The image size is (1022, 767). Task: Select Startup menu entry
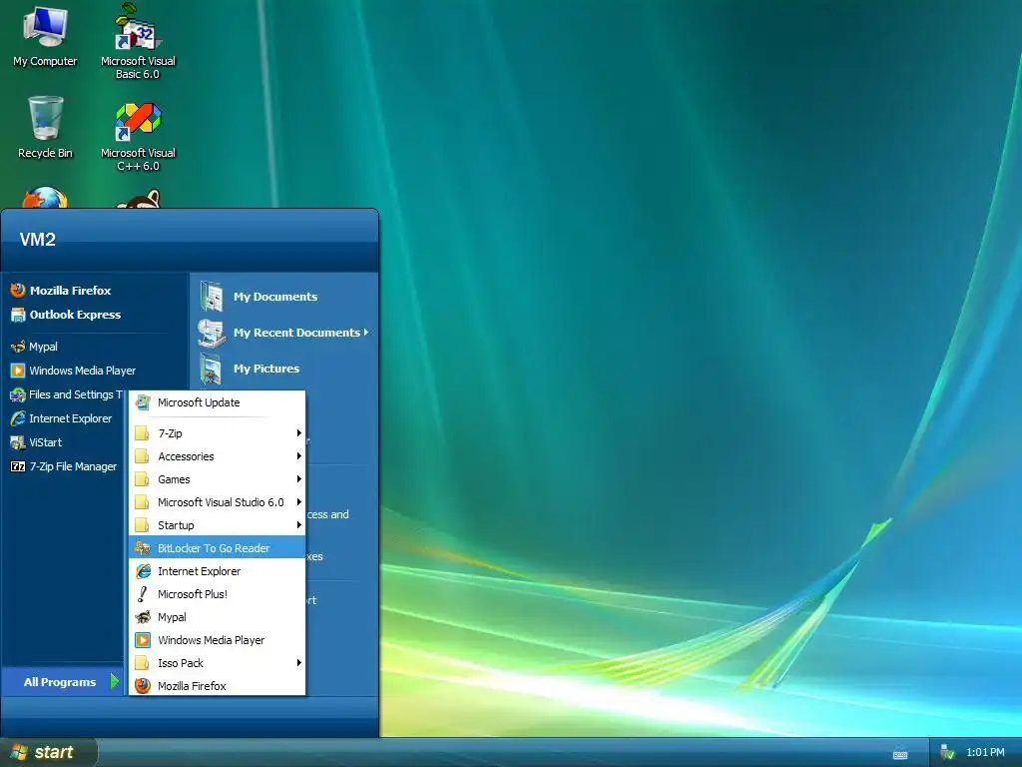point(218,525)
